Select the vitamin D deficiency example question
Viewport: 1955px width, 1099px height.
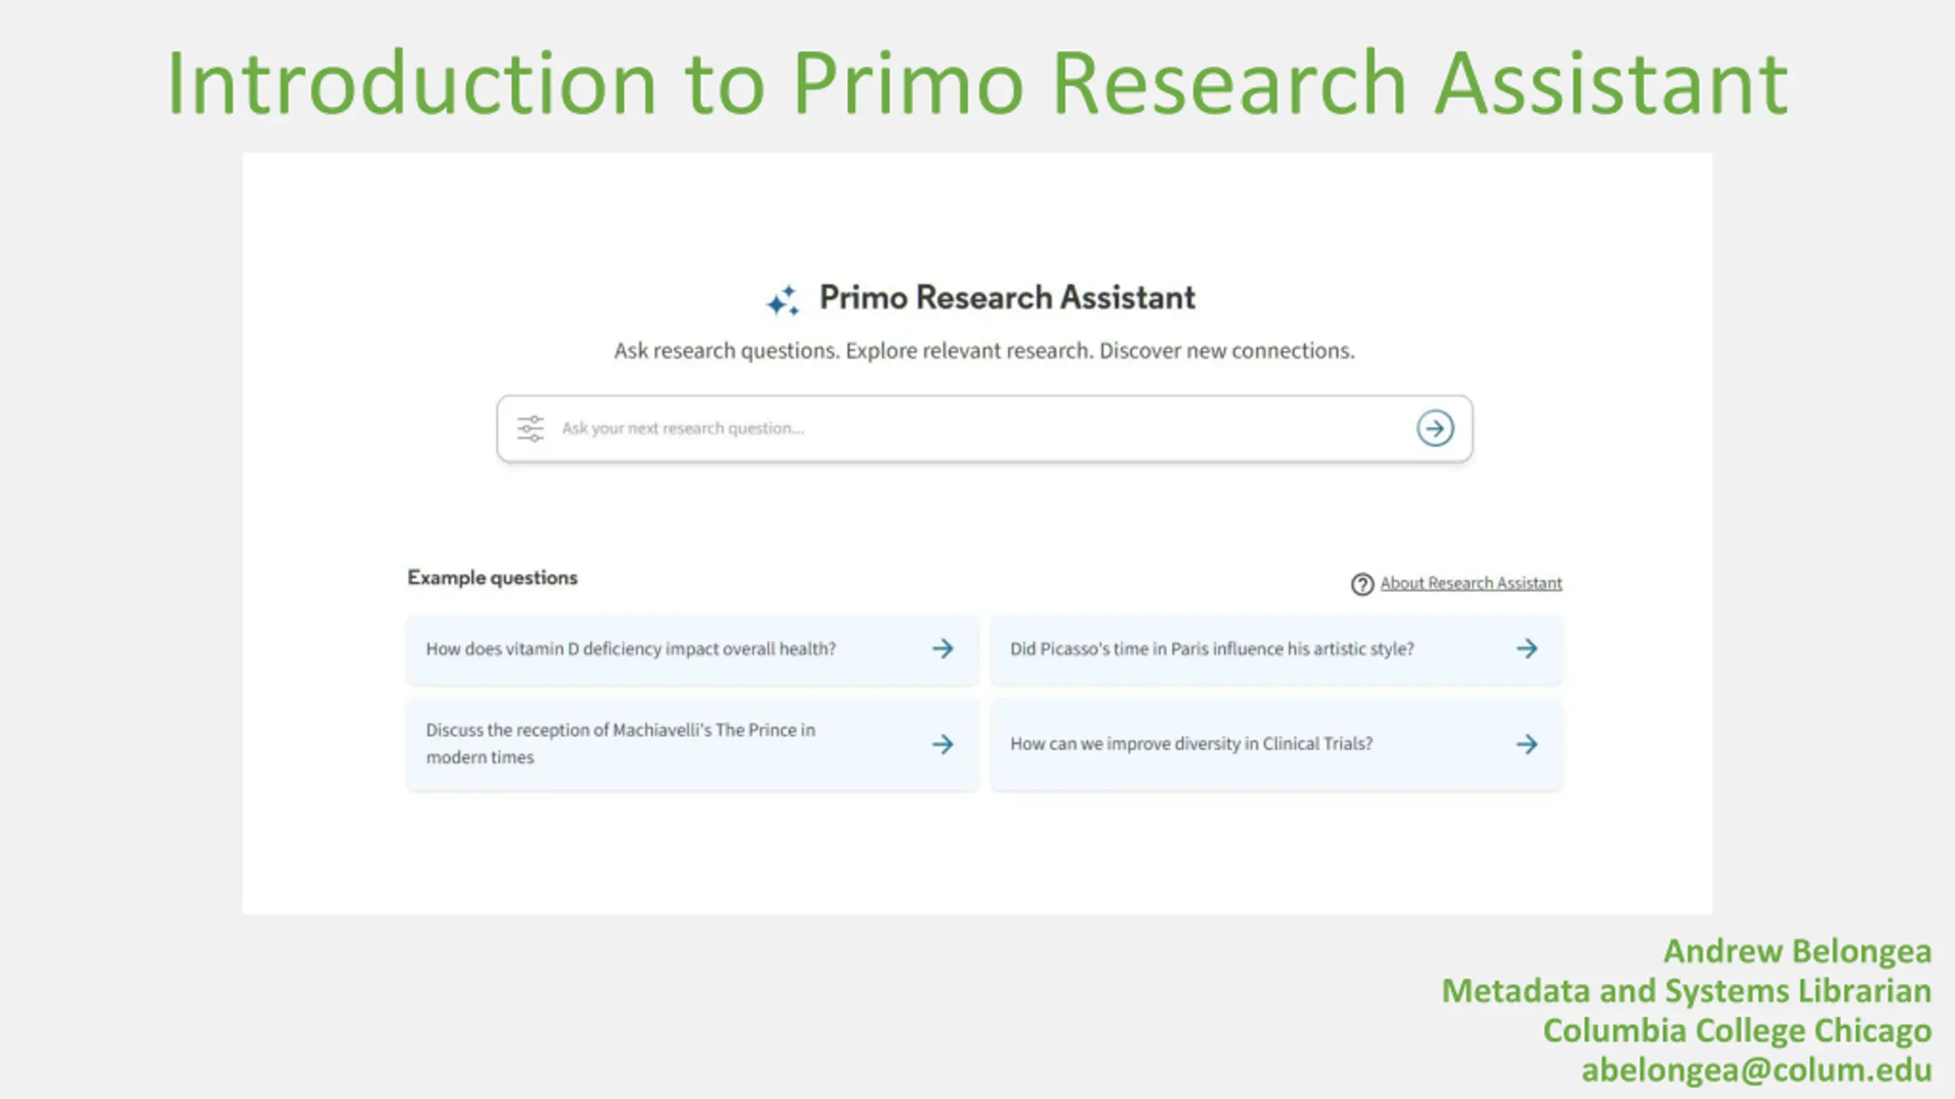click(x=692, y=649)
